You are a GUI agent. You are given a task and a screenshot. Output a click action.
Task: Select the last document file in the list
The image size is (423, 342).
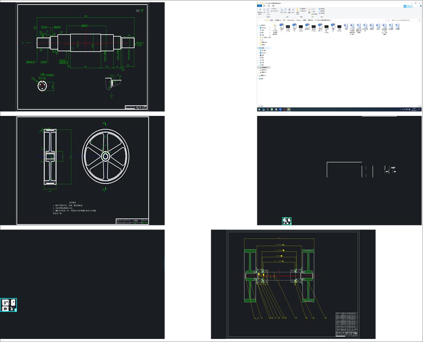click(x=397, y=26)
